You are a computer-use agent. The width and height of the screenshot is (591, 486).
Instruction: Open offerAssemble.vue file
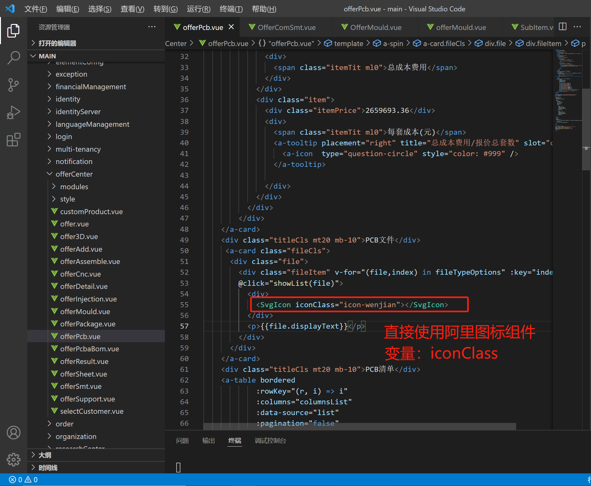[96, 261]
